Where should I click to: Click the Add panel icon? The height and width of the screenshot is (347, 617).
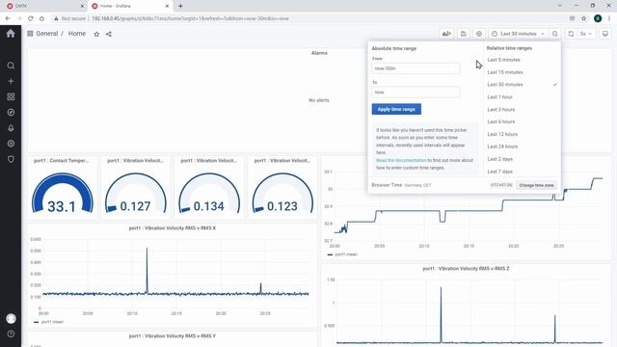click(x=446, y=34)
